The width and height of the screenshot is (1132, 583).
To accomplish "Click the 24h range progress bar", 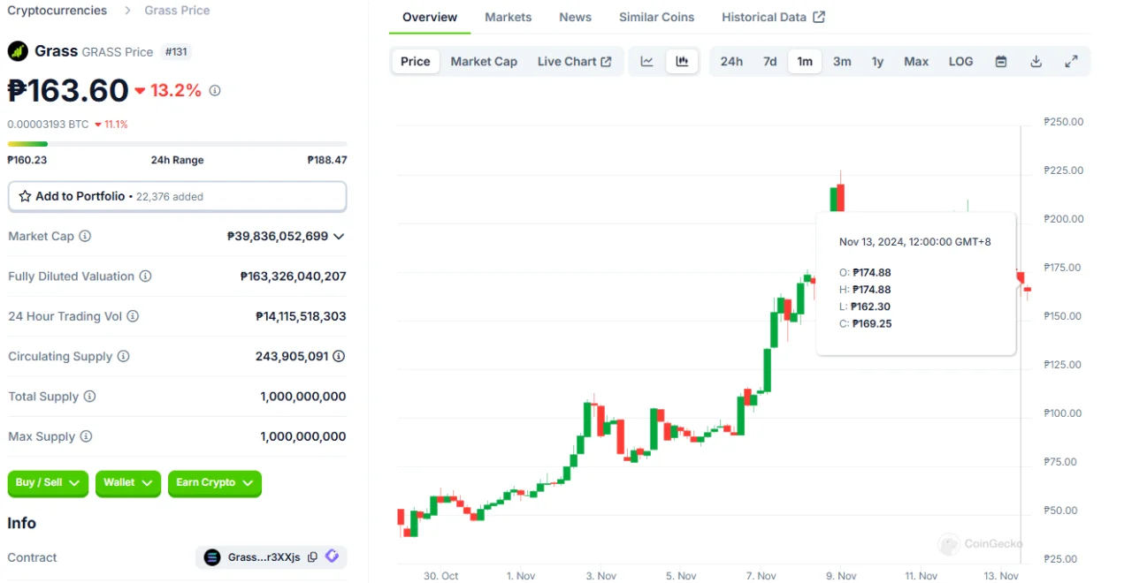I will [177, 144].
